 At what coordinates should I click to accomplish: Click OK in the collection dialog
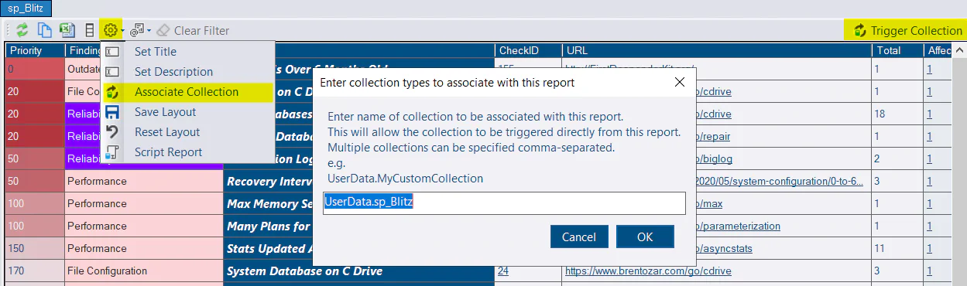(x=645, y=237)
